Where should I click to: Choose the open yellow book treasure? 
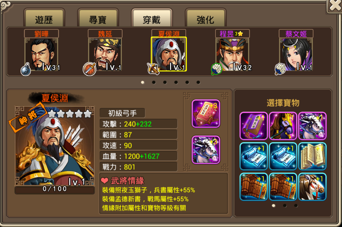point(312,156)
